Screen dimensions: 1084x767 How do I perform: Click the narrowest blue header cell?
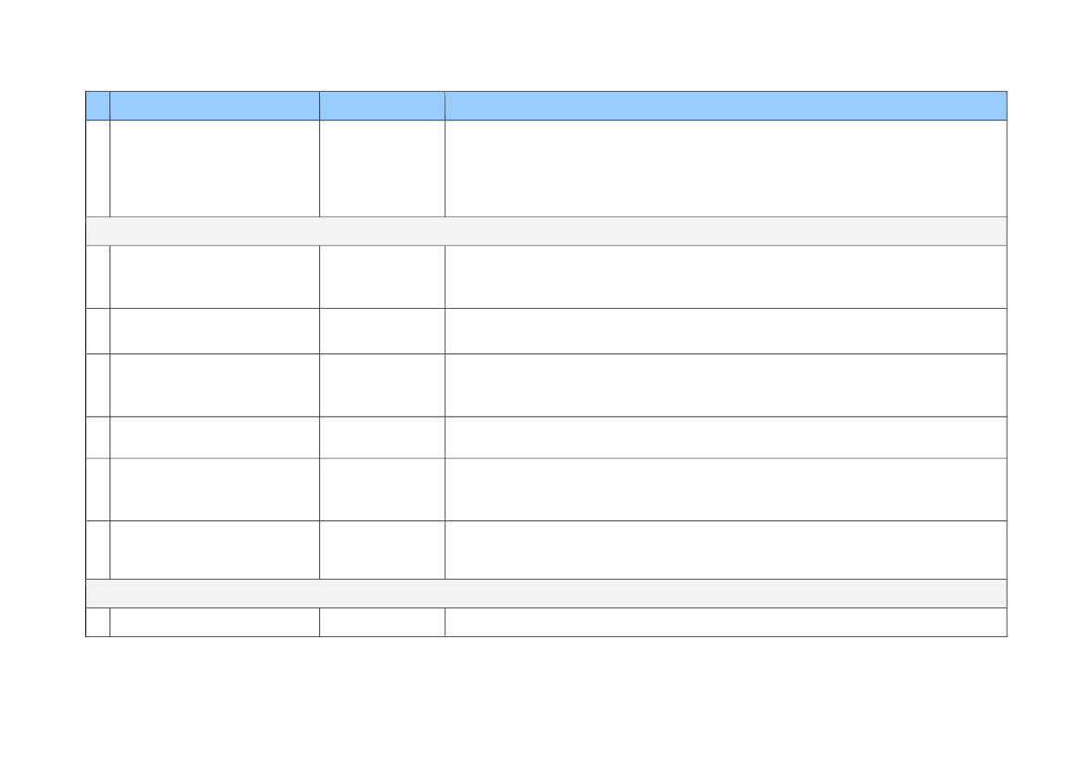coord(97,106)
